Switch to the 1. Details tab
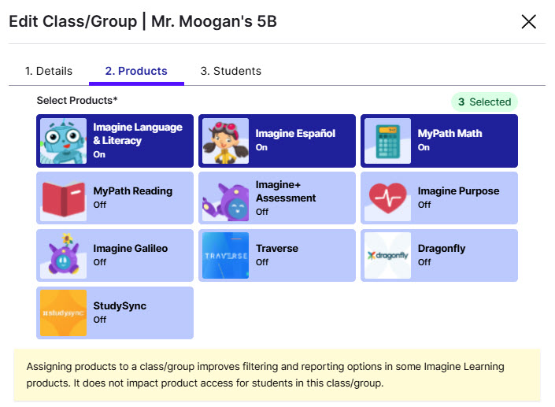555x407 pixels. pos(49,71)
